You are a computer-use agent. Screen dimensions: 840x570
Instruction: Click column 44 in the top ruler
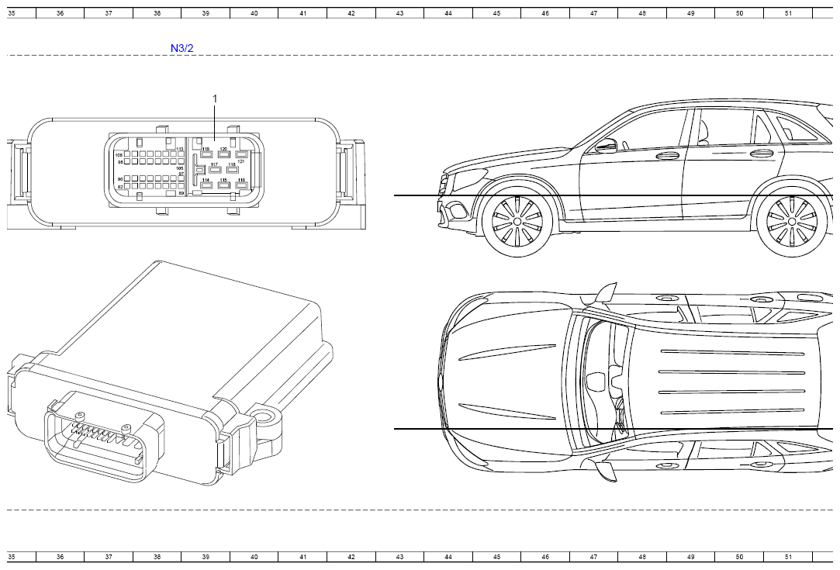click(448, 13)
